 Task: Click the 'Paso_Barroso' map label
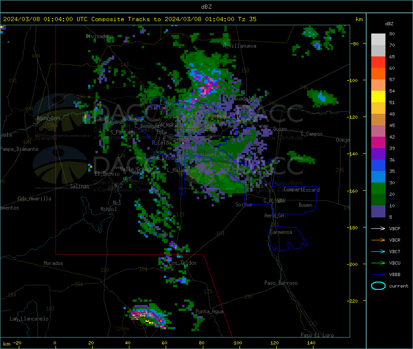click(281, 283)
